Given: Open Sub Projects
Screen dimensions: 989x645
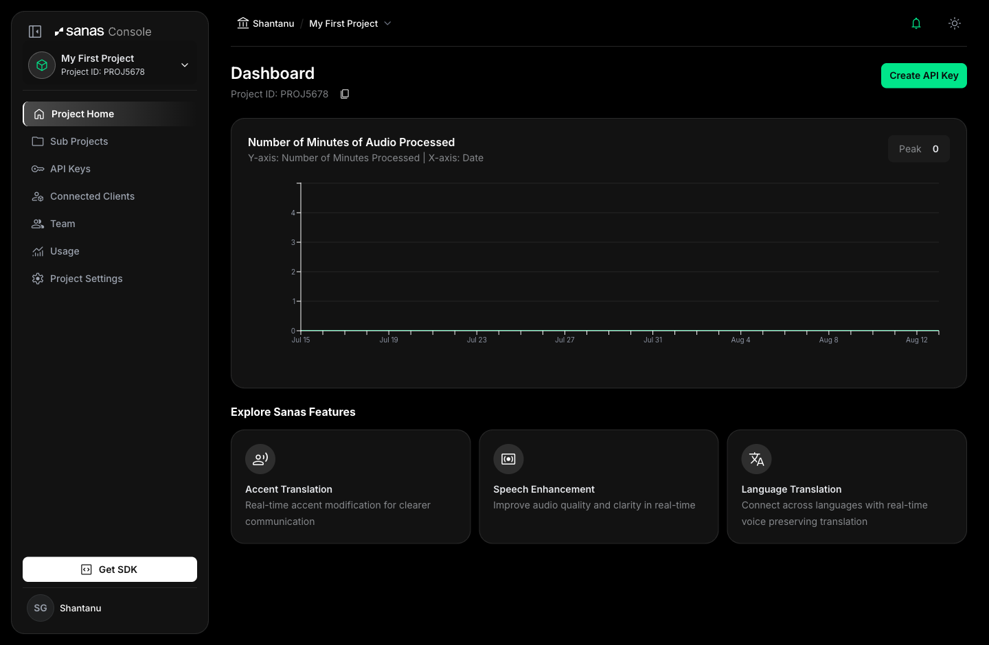Looking at the screenshot, I should (x=110, y=141).
